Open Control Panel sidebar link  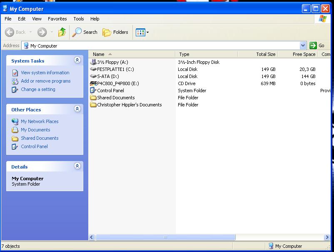point(34,146)
